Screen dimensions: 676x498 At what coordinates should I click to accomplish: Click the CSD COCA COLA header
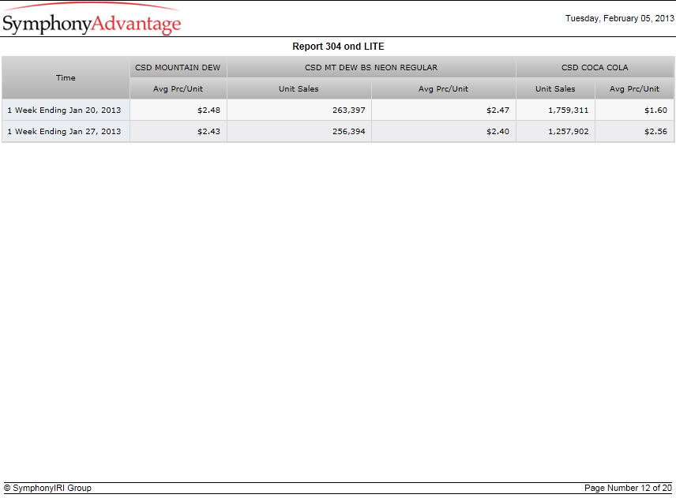(x=595, y=68)
